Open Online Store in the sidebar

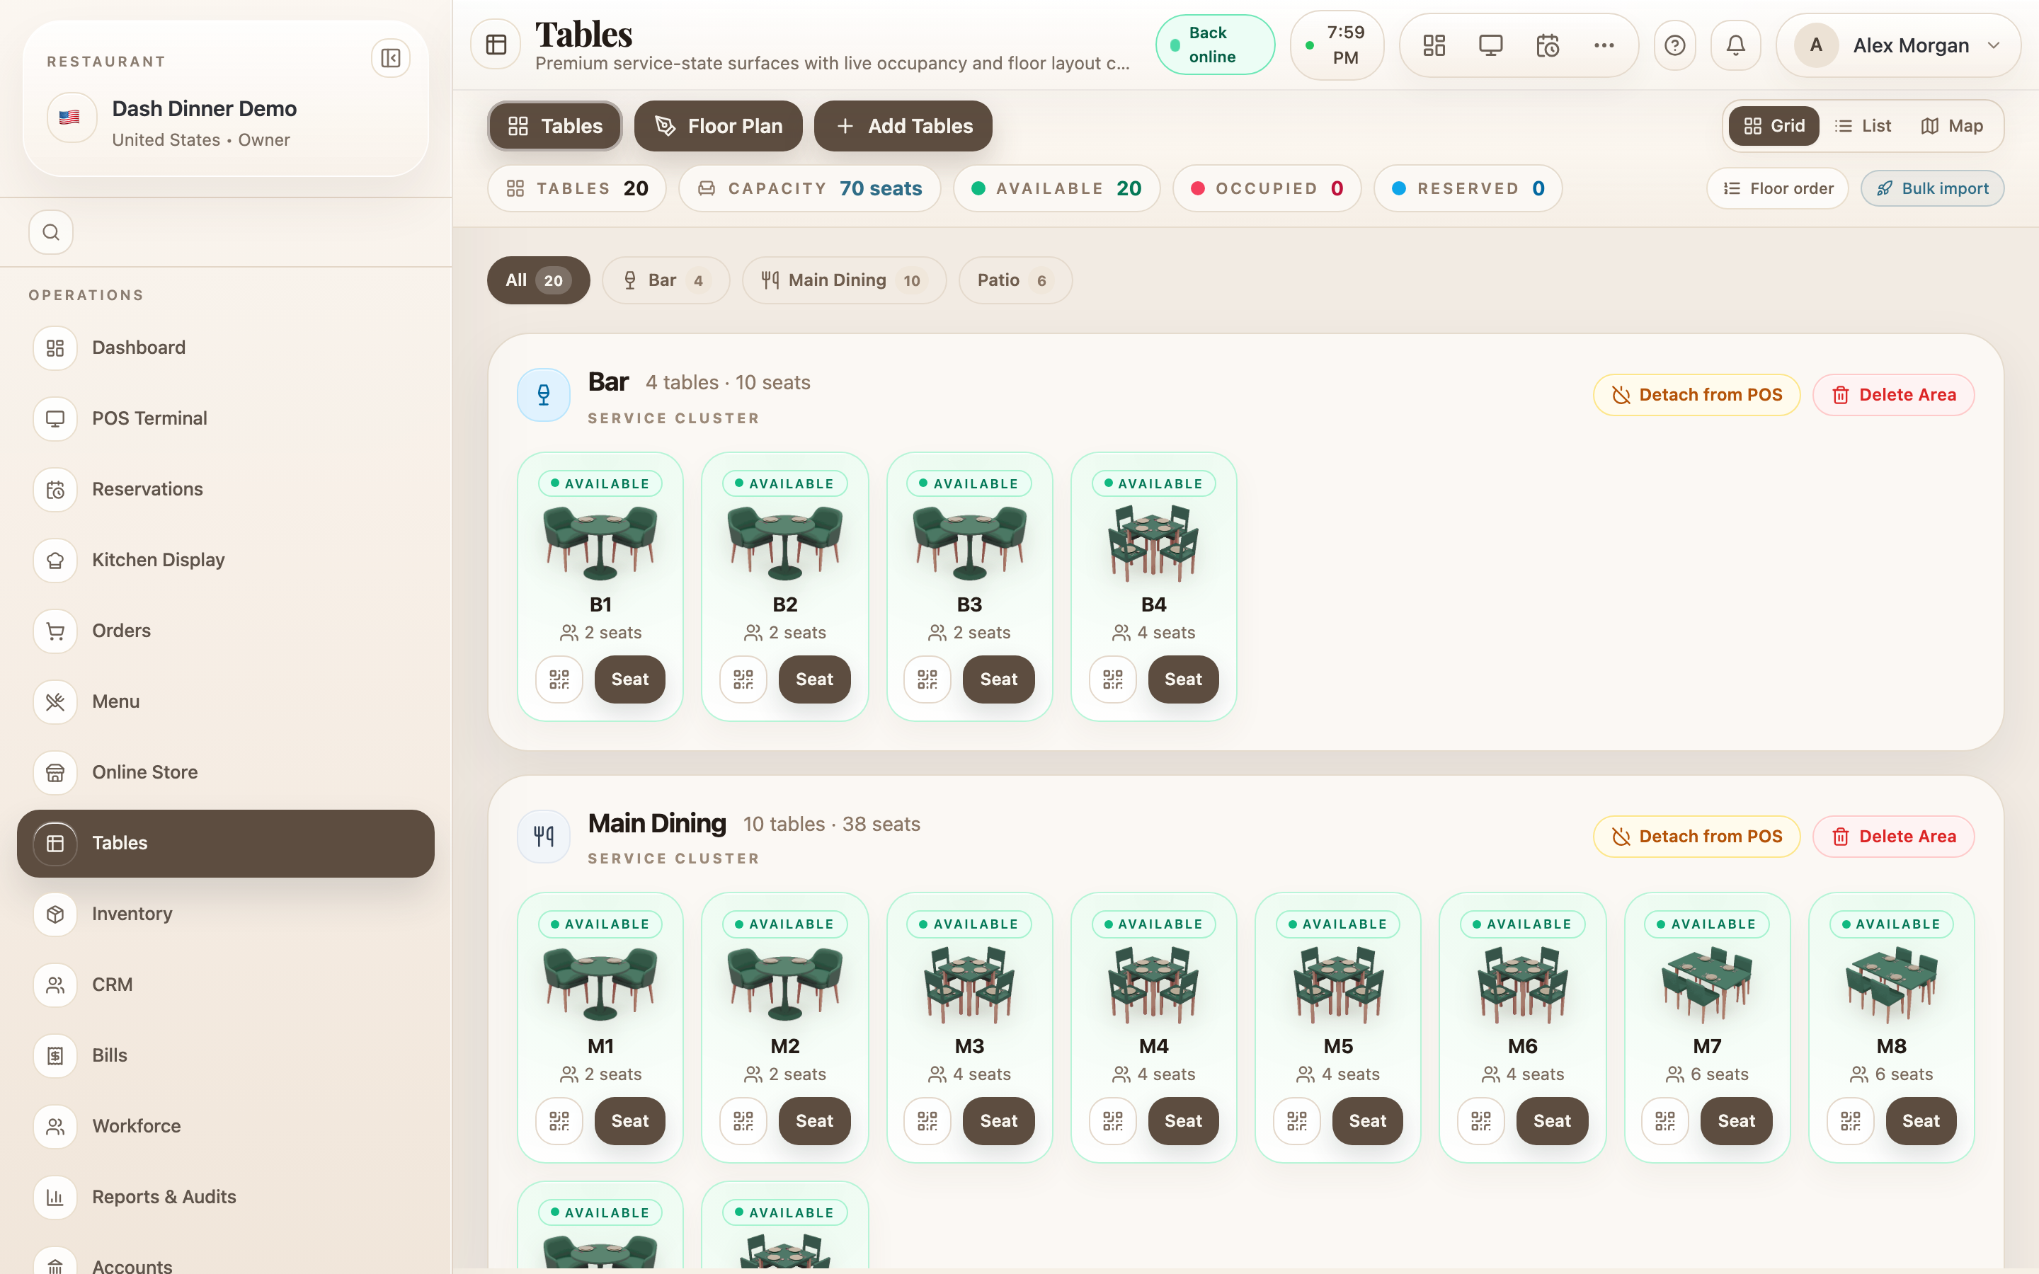point(226,773)
